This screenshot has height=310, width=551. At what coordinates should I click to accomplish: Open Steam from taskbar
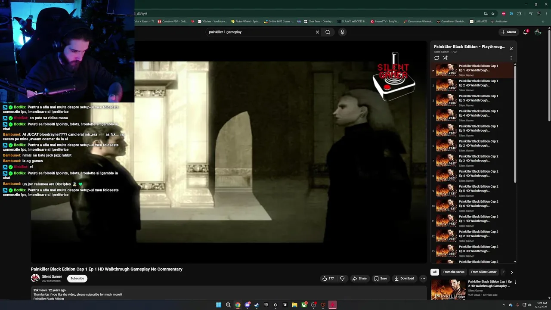coord(257,305)
